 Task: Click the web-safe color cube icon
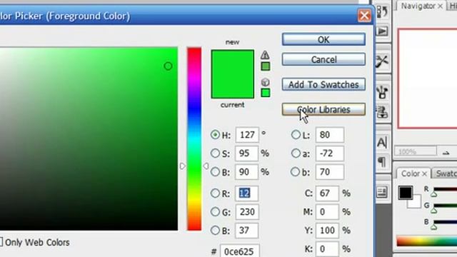(265, 82)
